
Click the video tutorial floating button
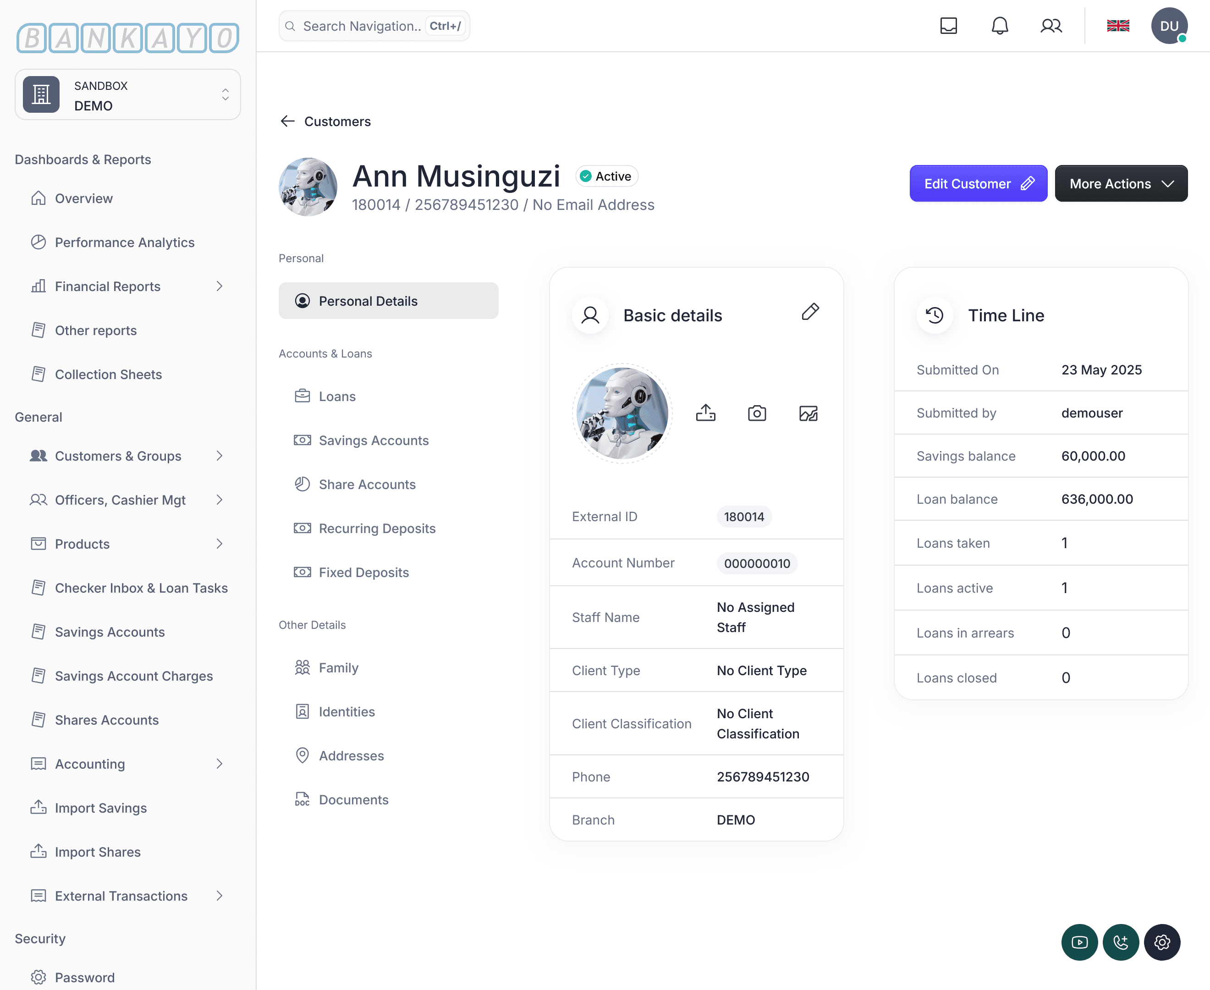[x=1079, y=942]
